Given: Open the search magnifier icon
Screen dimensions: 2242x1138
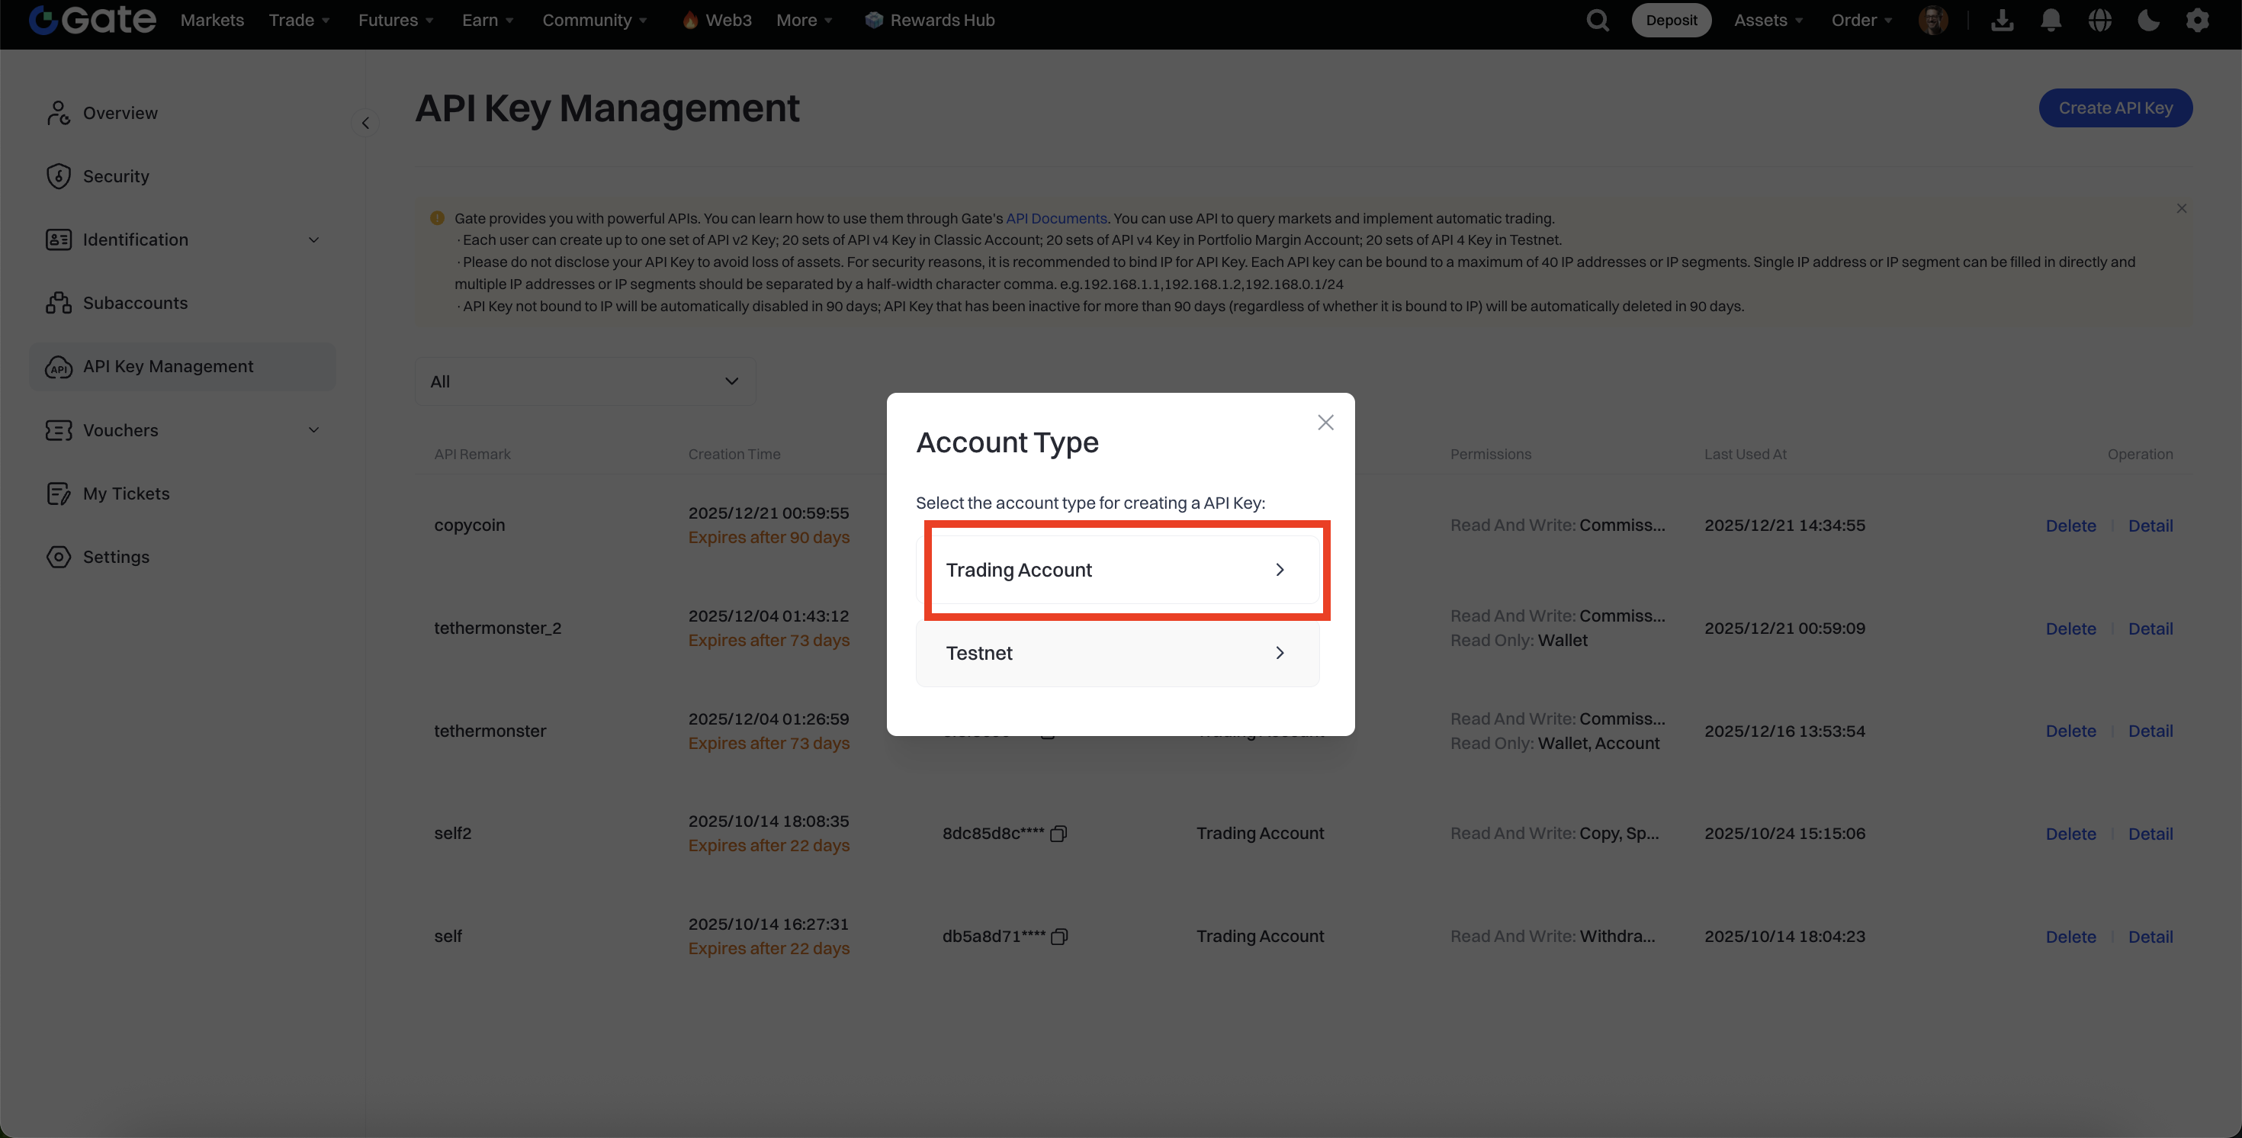Looking at the screenshot, I should point(1597,19).
